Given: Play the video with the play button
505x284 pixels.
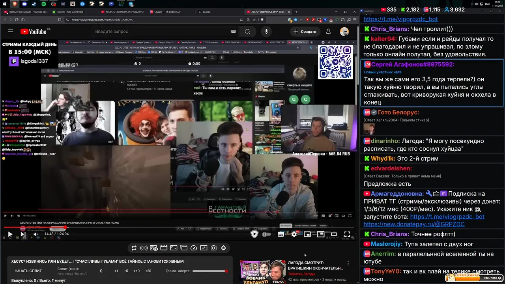Looking at the screenshot, I should pyautogui.click(x=10, y=234).
